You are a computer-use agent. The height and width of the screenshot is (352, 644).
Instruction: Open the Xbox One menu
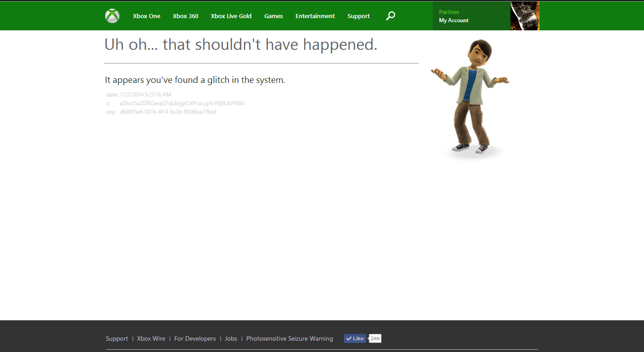(x=147, y=16)
